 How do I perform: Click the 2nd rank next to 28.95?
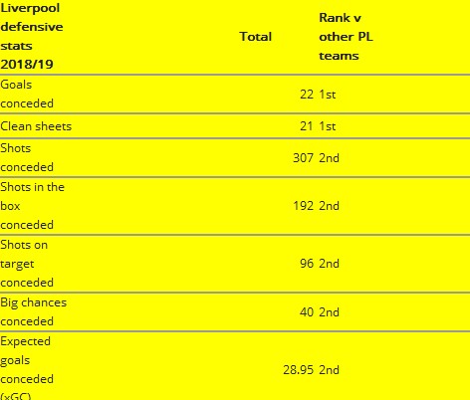click(329, 370)
